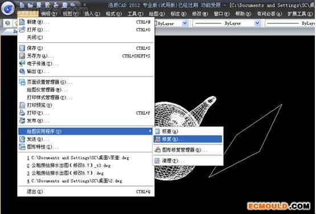
Task: Click the layer cube icon below the menu bar
Action: pos(7,23)
